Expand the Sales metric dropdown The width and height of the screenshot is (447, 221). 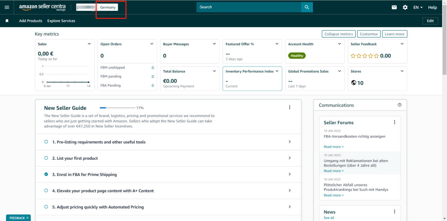coord(89,44)
